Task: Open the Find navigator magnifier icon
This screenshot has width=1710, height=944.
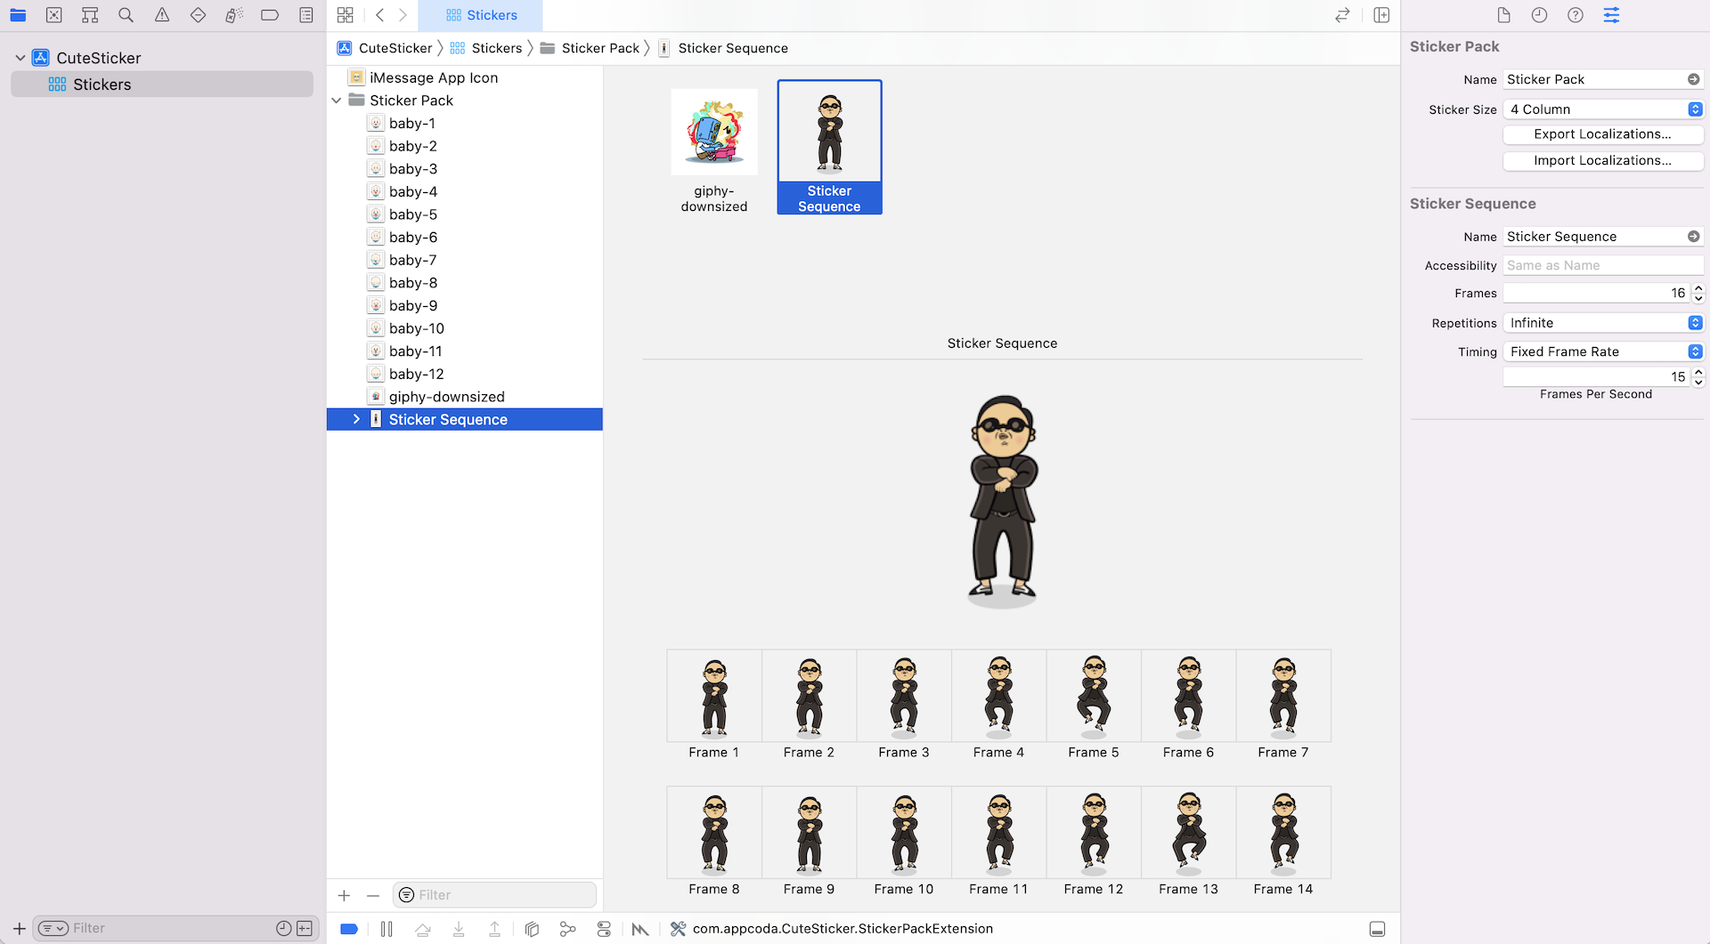Action: pos(126,15)
